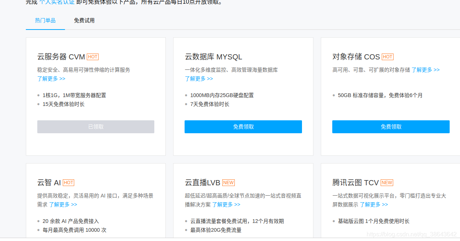Screen dimensions: 460x241
Task: Open 了解更多 under 腾讯云图 TCV
Action: 374,204
